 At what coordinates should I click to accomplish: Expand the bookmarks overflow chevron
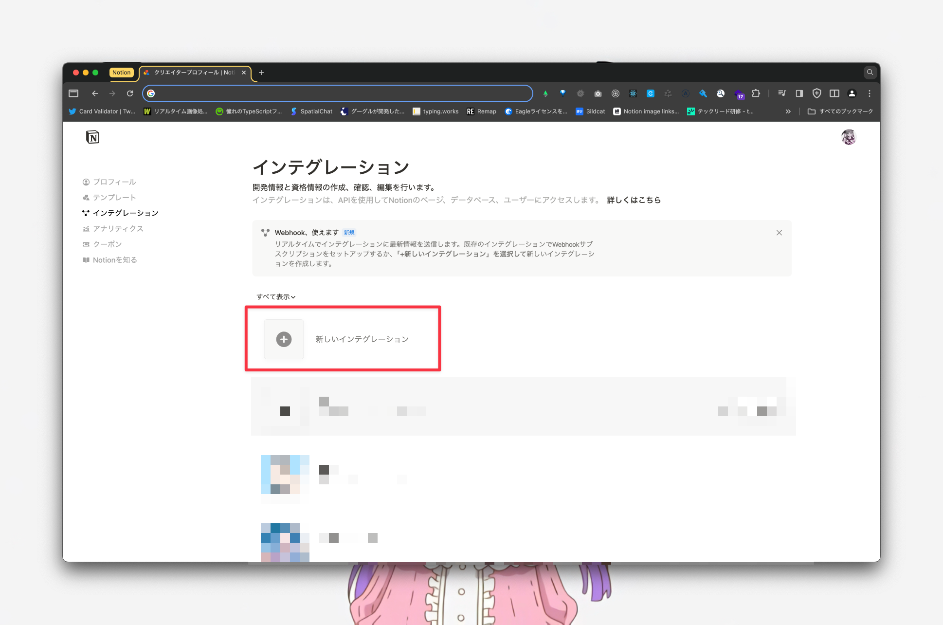(x=788, y=111)
